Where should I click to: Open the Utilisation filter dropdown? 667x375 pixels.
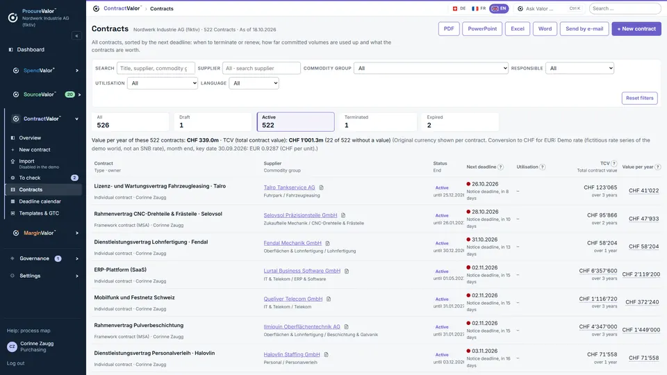click(163, 83)
